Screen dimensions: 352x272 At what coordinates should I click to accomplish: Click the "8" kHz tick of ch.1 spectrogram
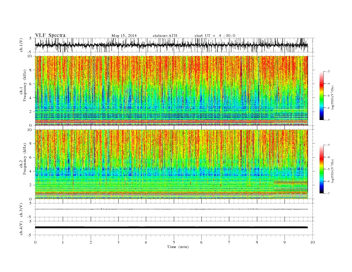pos(31,70)
